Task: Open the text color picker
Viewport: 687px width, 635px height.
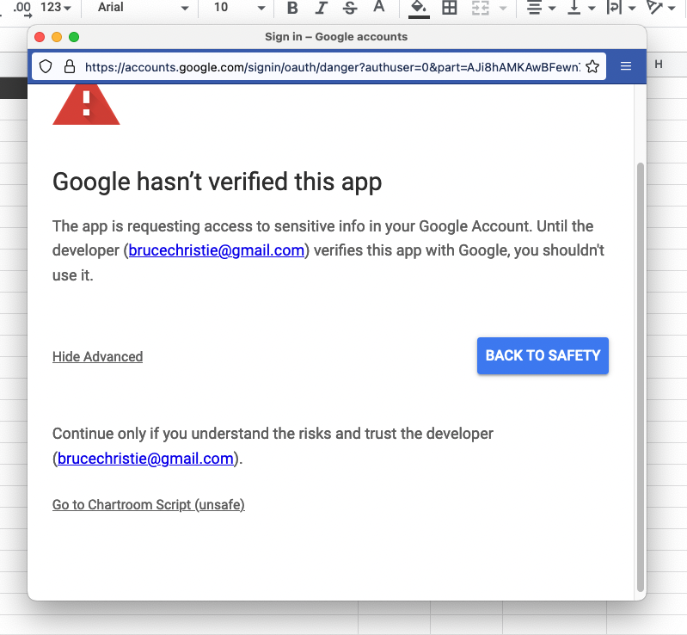Action: pyautogui.click(x=378, y=8)
